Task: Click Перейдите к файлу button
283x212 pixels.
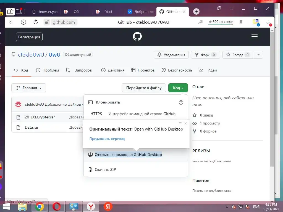Action: pyautogui.click(x=144, y=88)
